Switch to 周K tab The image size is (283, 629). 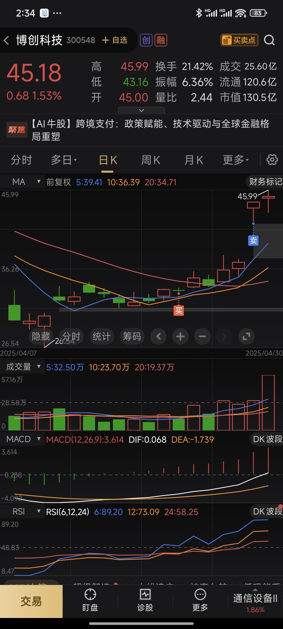(x=151, y=160)
